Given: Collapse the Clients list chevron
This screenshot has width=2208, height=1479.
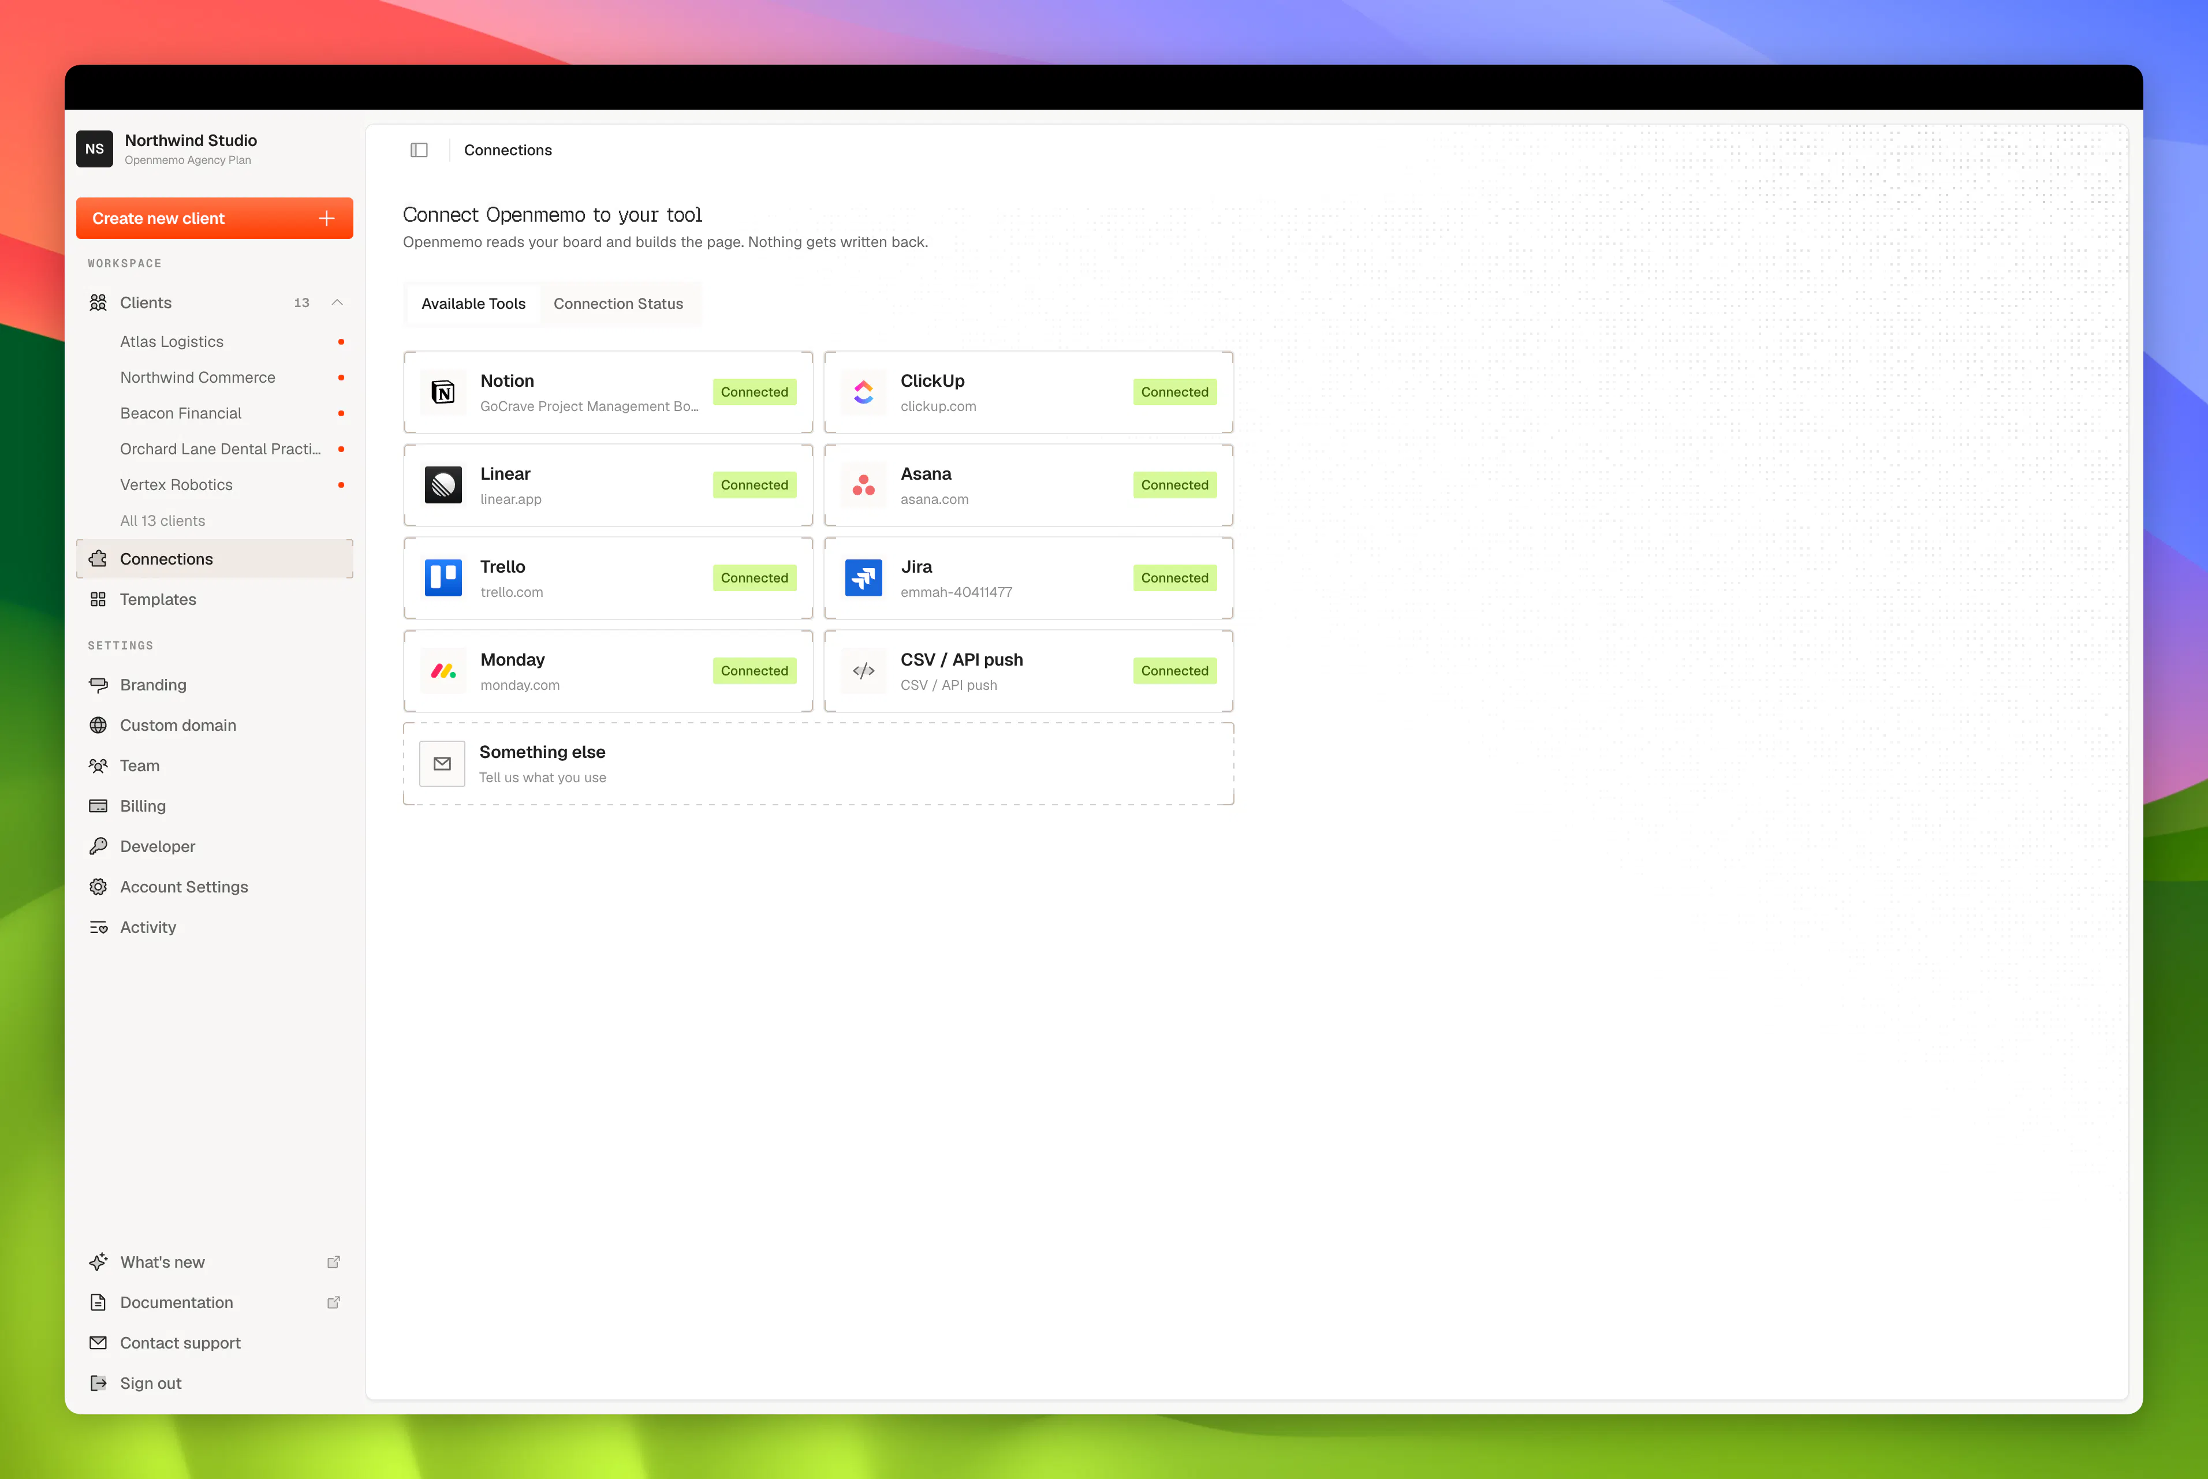Looking at the screenshot, I should coord(337,302).
